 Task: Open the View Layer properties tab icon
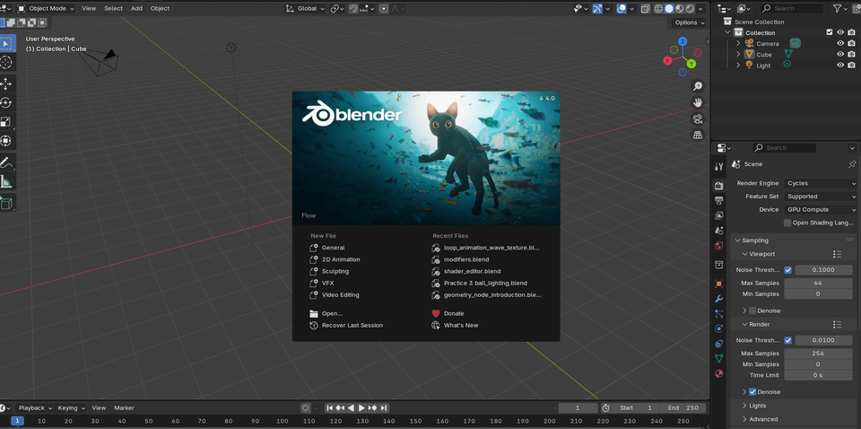tap(718, 215)
